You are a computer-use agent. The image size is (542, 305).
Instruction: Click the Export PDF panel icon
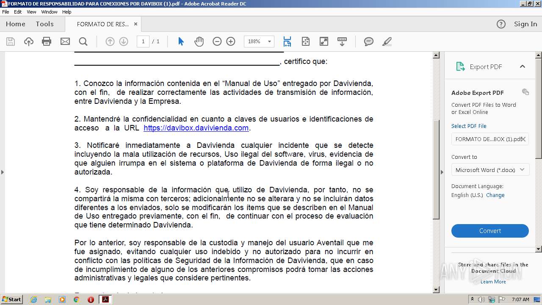point(460,67)
